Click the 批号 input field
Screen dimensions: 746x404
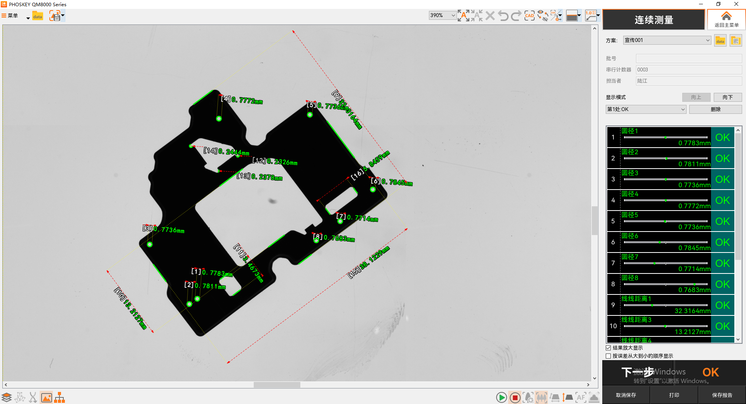pyautogui.click(x=688, y=59)
